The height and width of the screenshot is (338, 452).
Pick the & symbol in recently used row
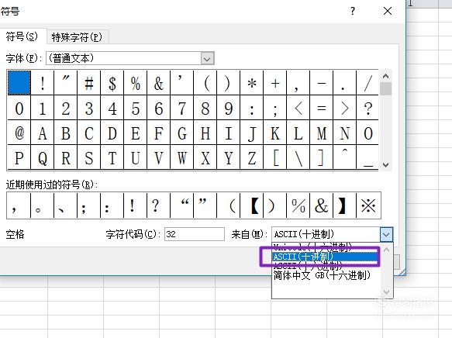[x=322, y=205]
